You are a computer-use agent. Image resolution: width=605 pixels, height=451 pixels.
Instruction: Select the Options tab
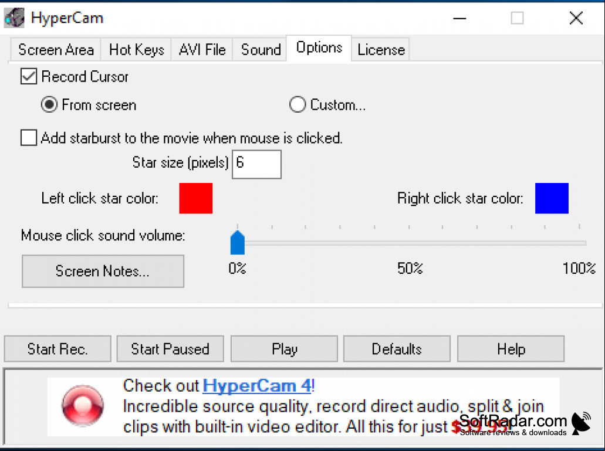pyautogui.click(x=319, y=48)
